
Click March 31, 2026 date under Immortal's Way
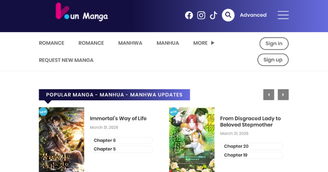[104, 127]
